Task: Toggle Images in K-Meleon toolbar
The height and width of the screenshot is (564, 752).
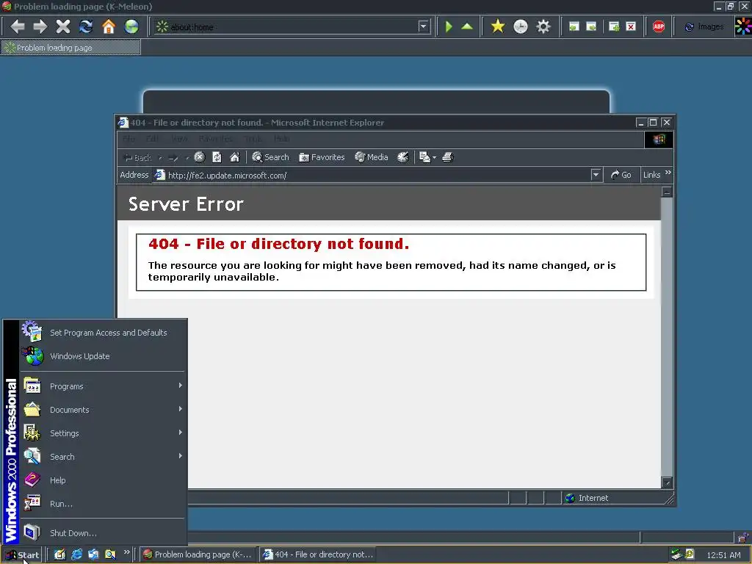Action: (704, 26)
